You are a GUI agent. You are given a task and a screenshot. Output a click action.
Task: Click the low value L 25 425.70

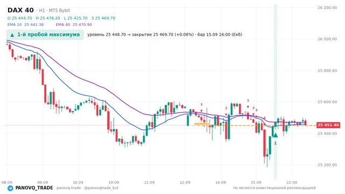75,18
